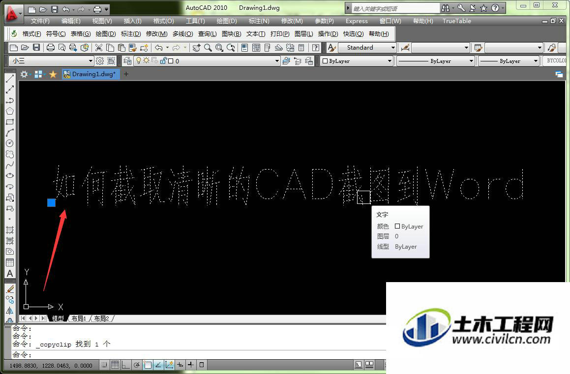Switch to the Drawing1.dwg* document tab
Viewport: 570px width, 374px height.
[90, 74]
